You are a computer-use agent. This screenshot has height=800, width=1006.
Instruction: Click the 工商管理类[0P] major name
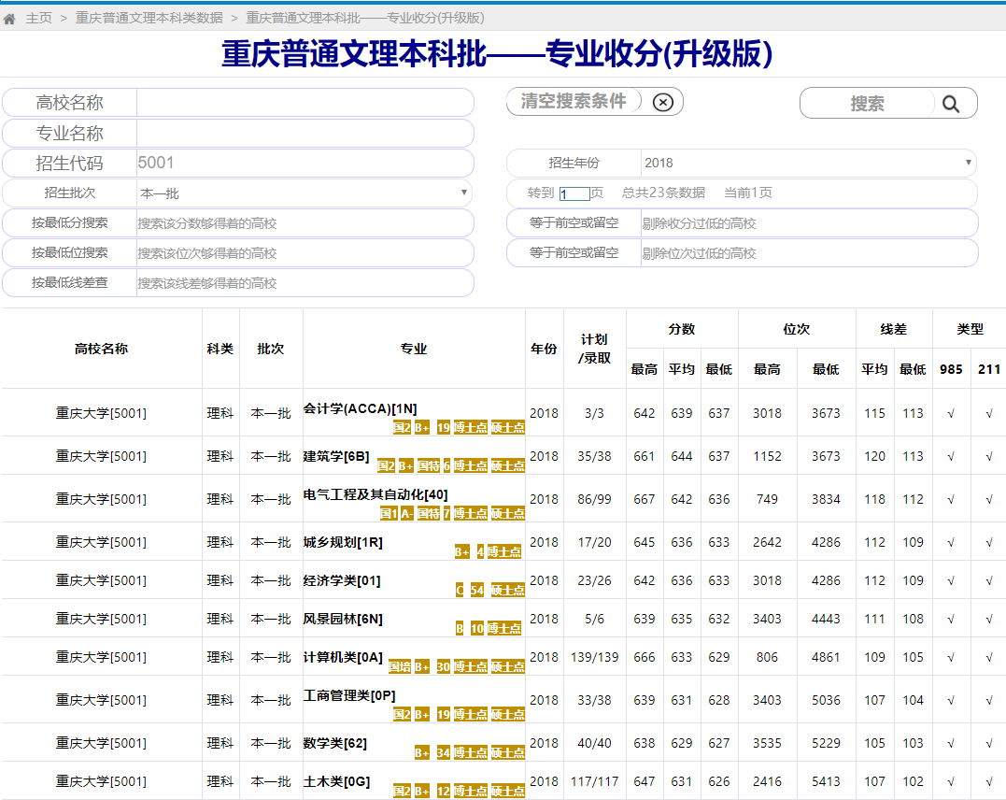pos(349,696)
